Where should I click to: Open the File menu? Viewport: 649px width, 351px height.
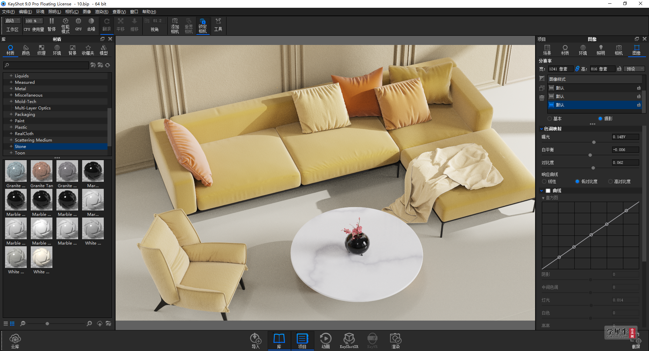coord(8,12)
